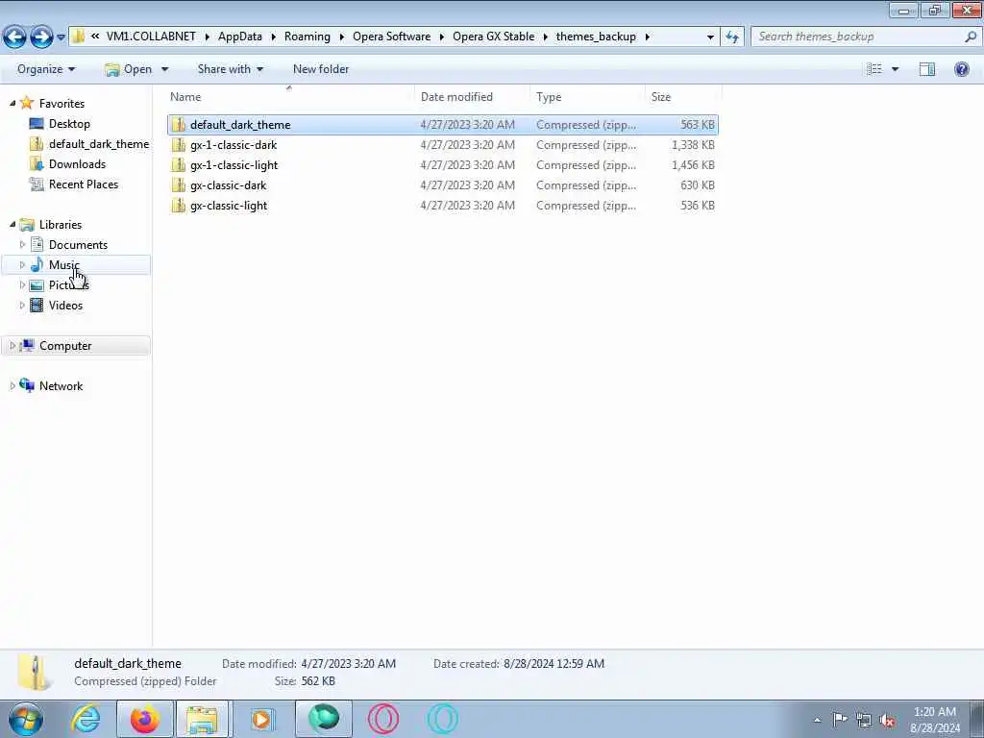984x738 pixels.
Task: Select Network in navigation pane
Action: point(61,386)
